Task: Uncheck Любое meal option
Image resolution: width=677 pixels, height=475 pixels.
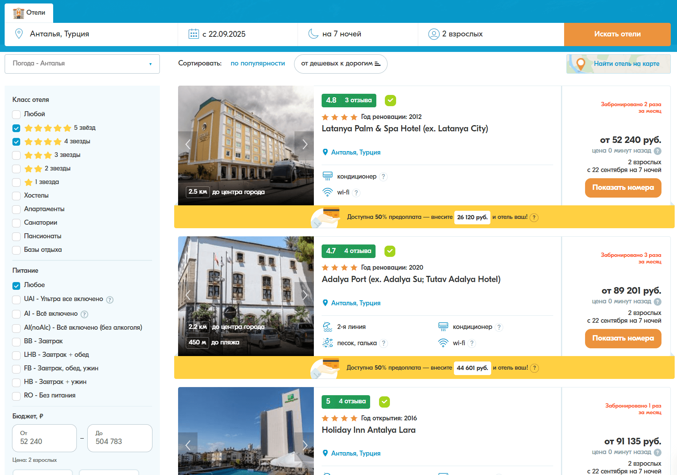Action: (16, 286)
